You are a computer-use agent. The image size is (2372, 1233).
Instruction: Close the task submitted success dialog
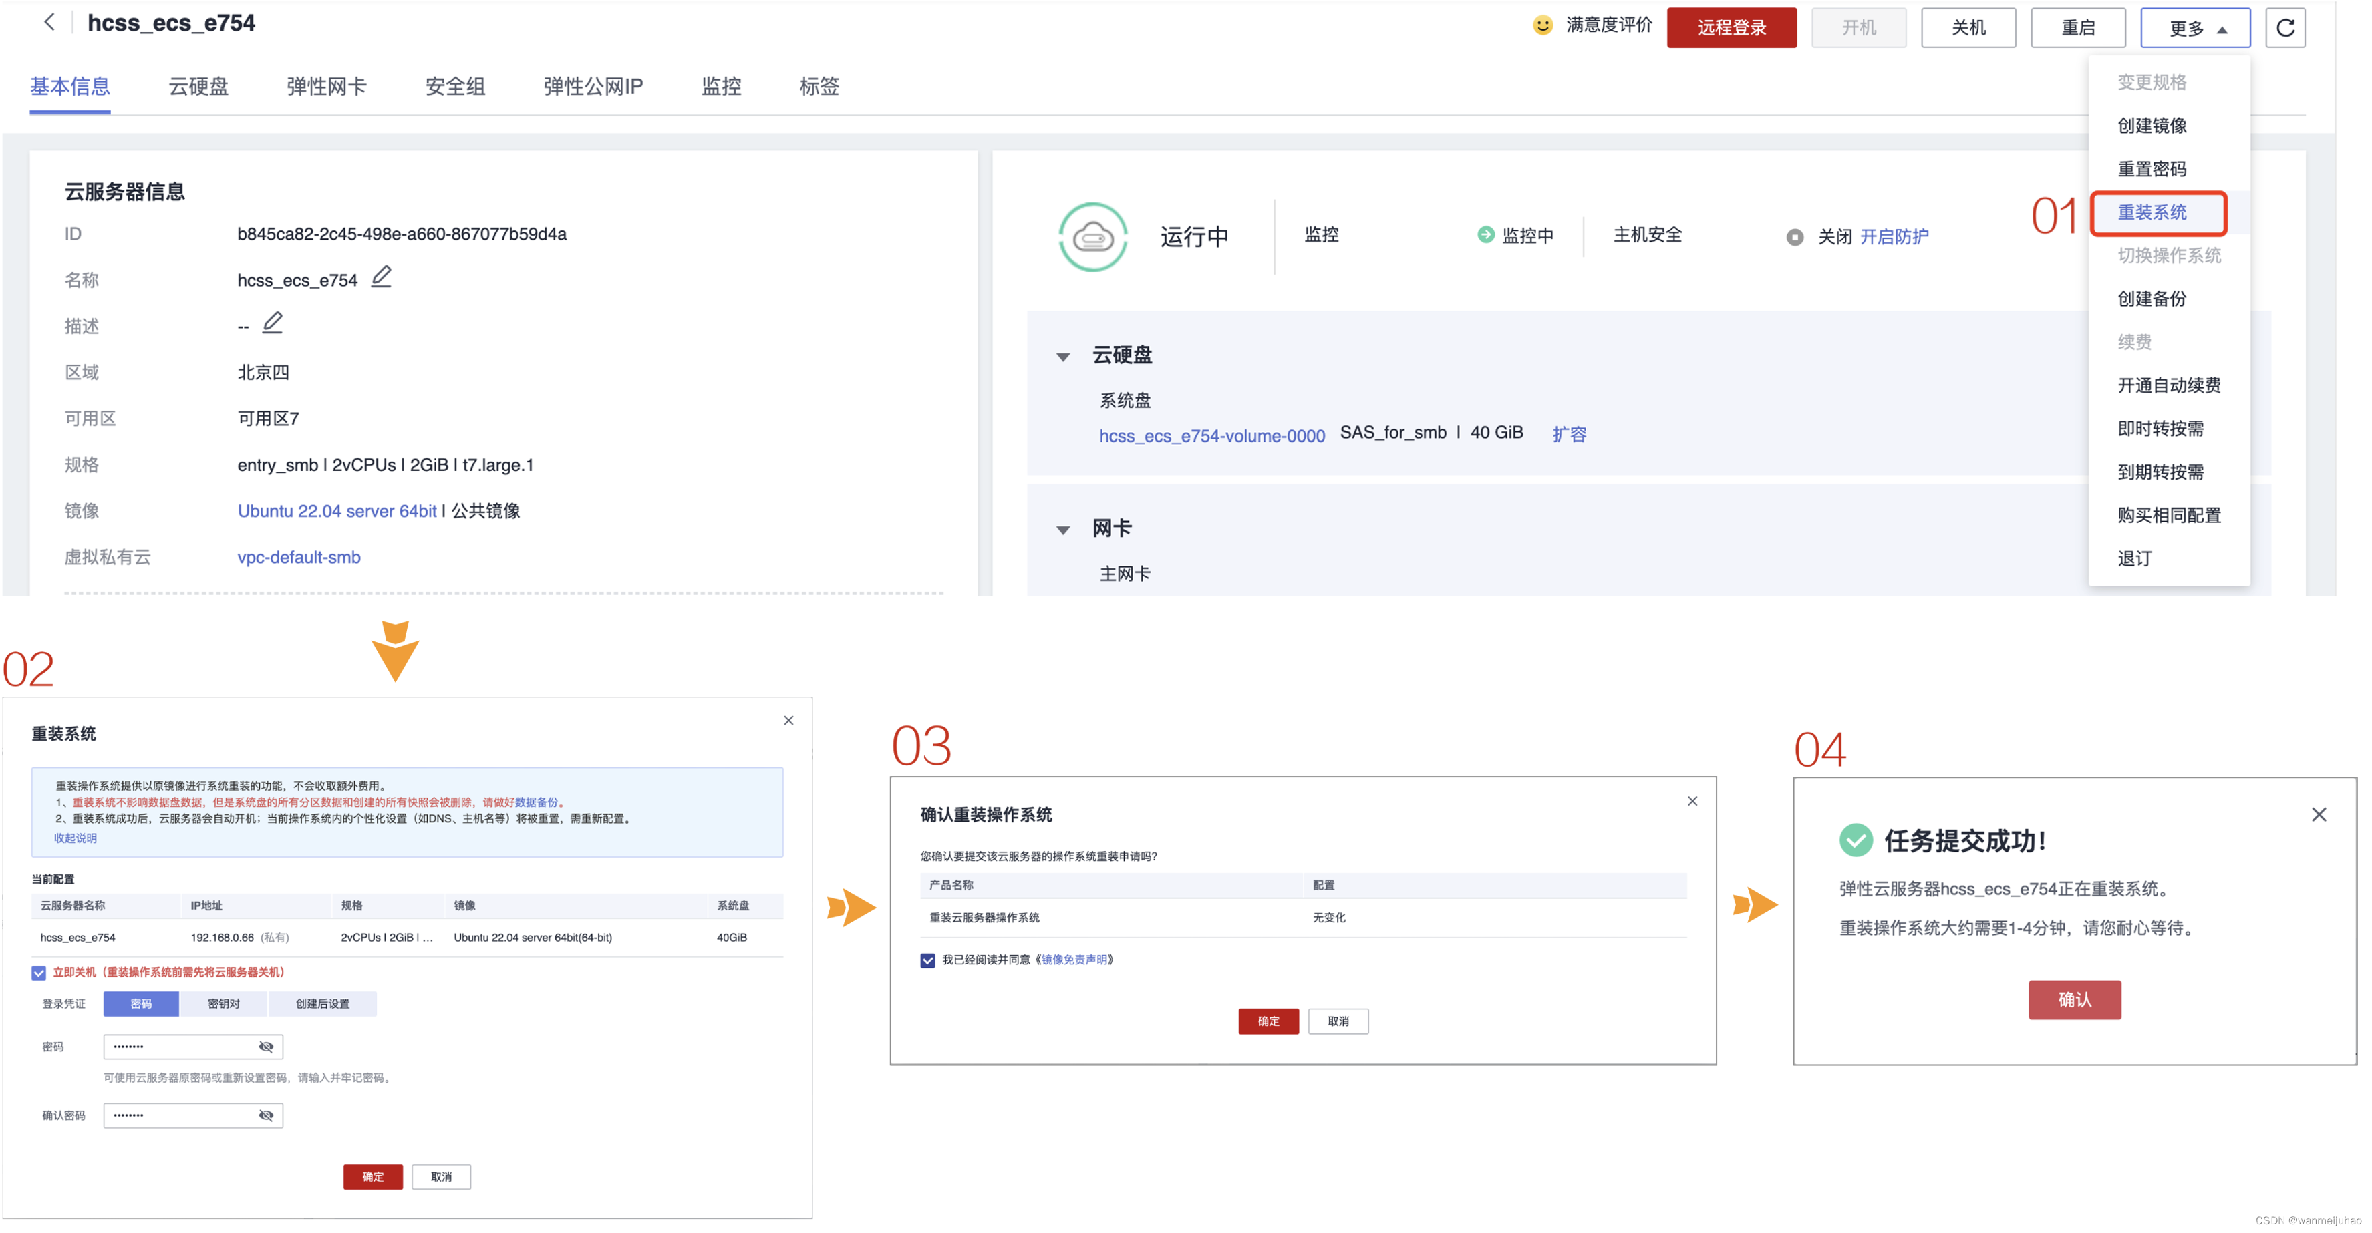tap(2319, 814)
